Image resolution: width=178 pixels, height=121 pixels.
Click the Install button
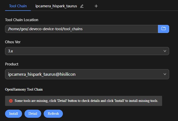[x=14, y=113]
